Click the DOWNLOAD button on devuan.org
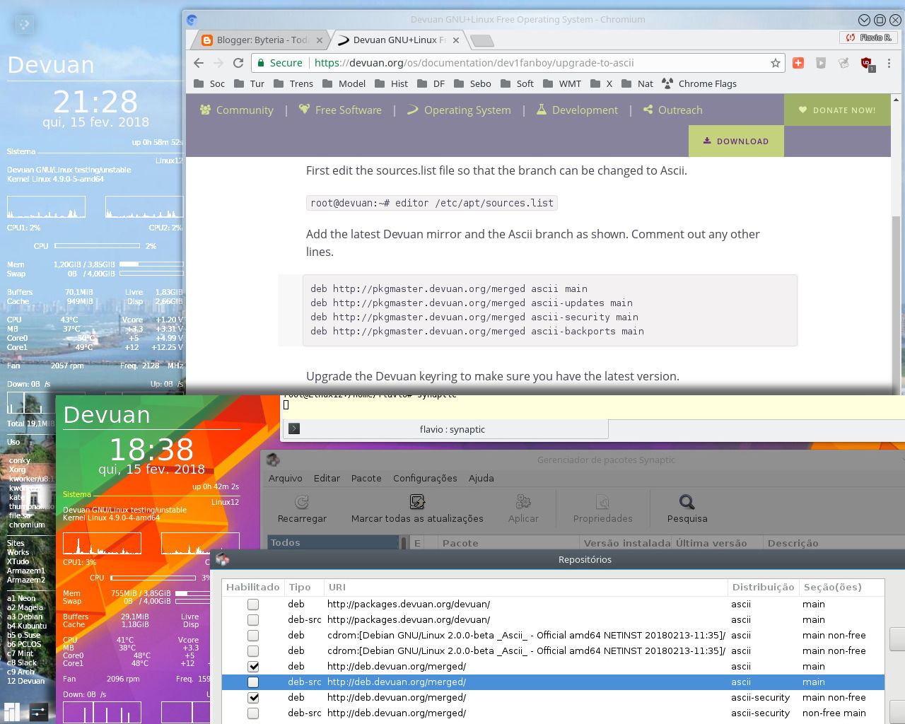The width and height of the screenshot is (905, 724). point(735,141)
